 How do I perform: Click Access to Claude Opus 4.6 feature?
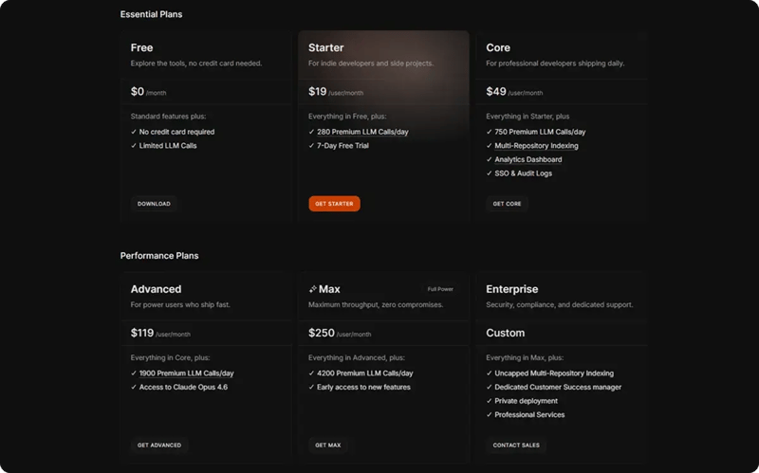pyautogui.click(x=183, y=387)
